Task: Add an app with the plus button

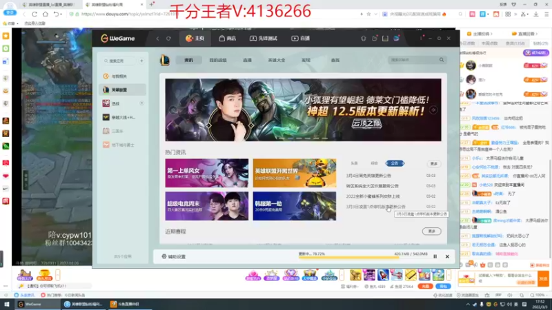Action: pos(141,61)
